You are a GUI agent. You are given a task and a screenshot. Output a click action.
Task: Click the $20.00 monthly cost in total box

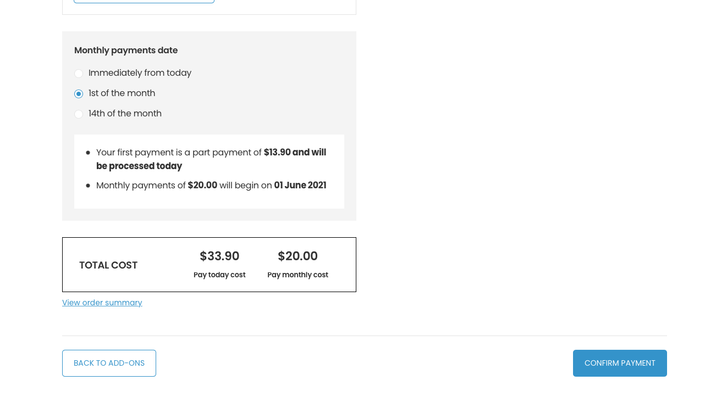pos(298,256)
